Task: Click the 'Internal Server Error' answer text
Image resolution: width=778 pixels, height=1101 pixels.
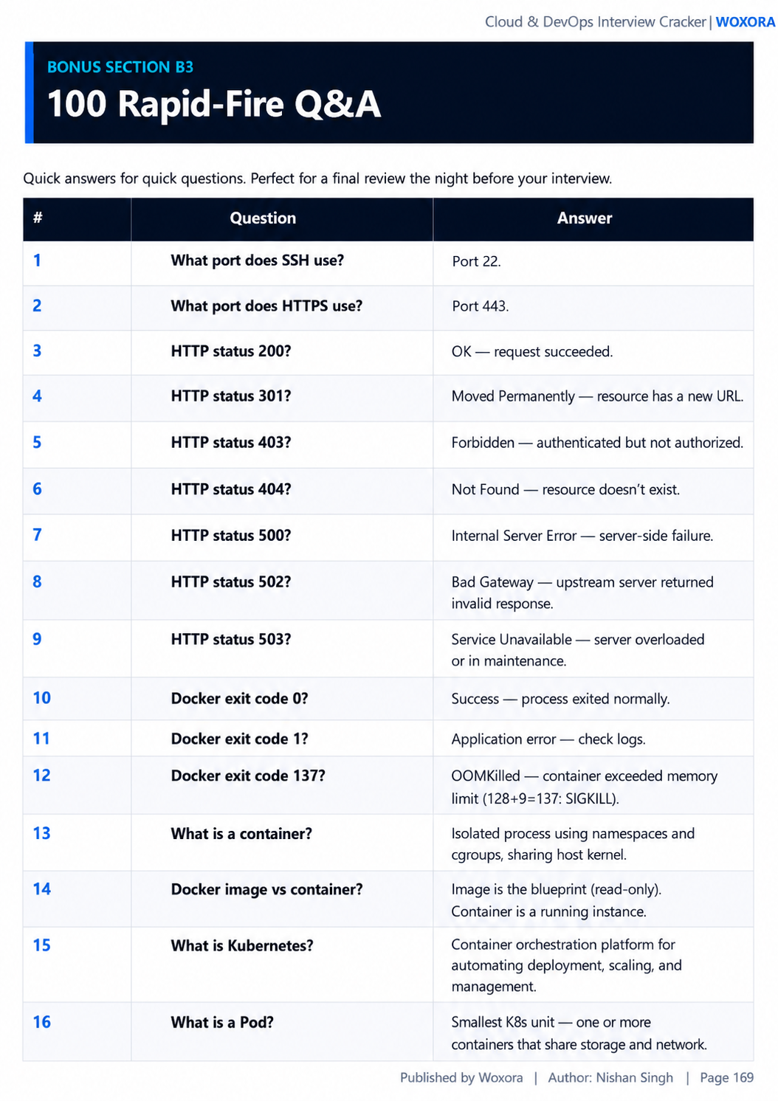Action: pos(514,536)
